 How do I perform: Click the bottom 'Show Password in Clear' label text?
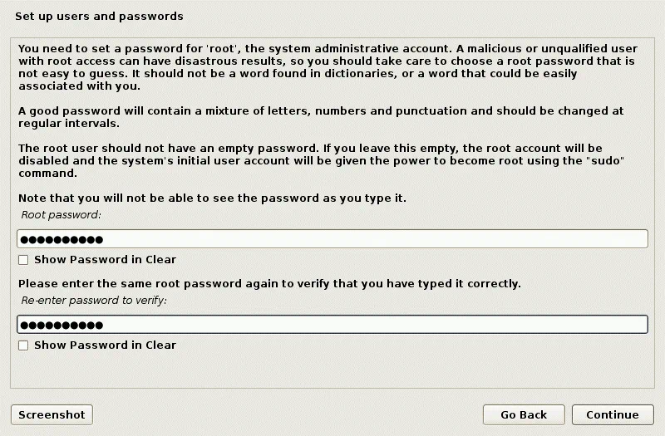pos(105,345)
